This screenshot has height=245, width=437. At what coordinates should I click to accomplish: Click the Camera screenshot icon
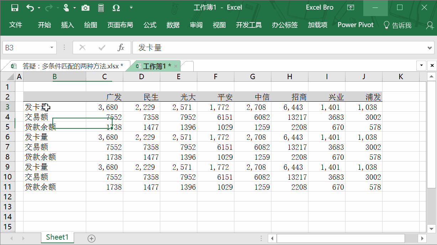pos(85,8)
